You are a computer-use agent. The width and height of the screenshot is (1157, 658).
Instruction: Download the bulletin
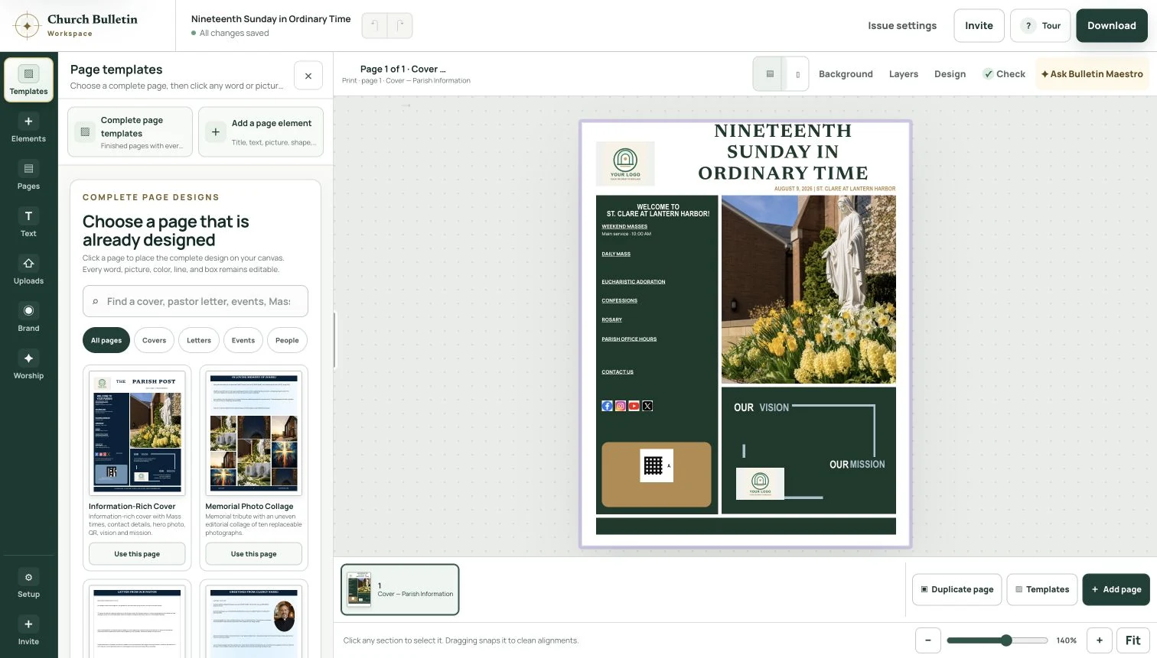(1112, 25)
